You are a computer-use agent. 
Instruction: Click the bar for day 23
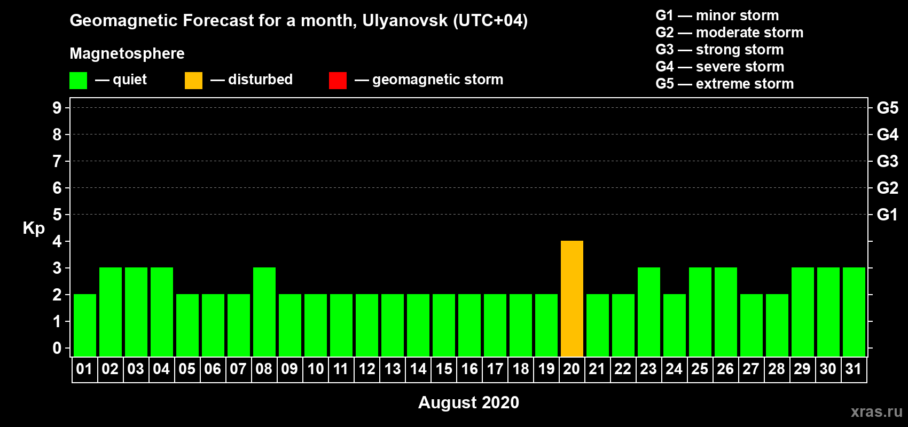point(649,312)
